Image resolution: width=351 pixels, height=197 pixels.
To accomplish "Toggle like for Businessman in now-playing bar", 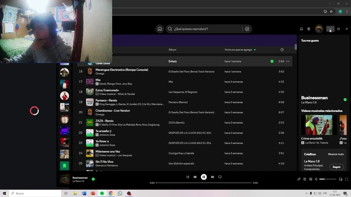I will coord(93,179).
